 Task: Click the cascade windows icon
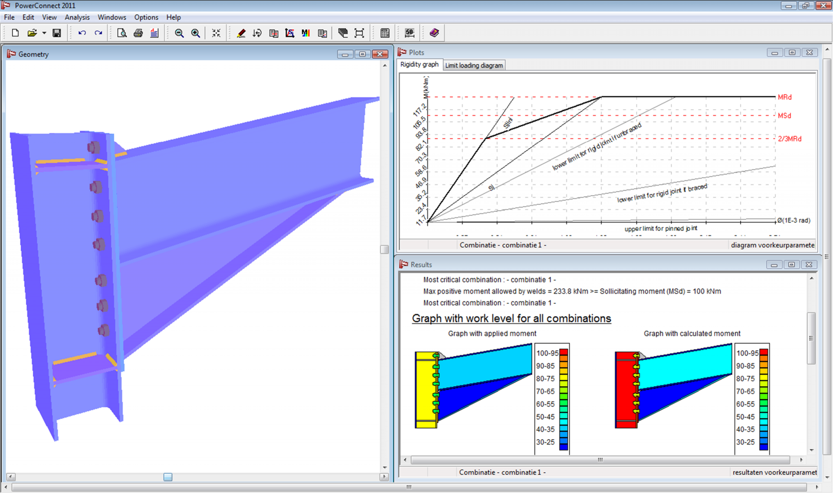pyautogui.click(x=343, y=33)
